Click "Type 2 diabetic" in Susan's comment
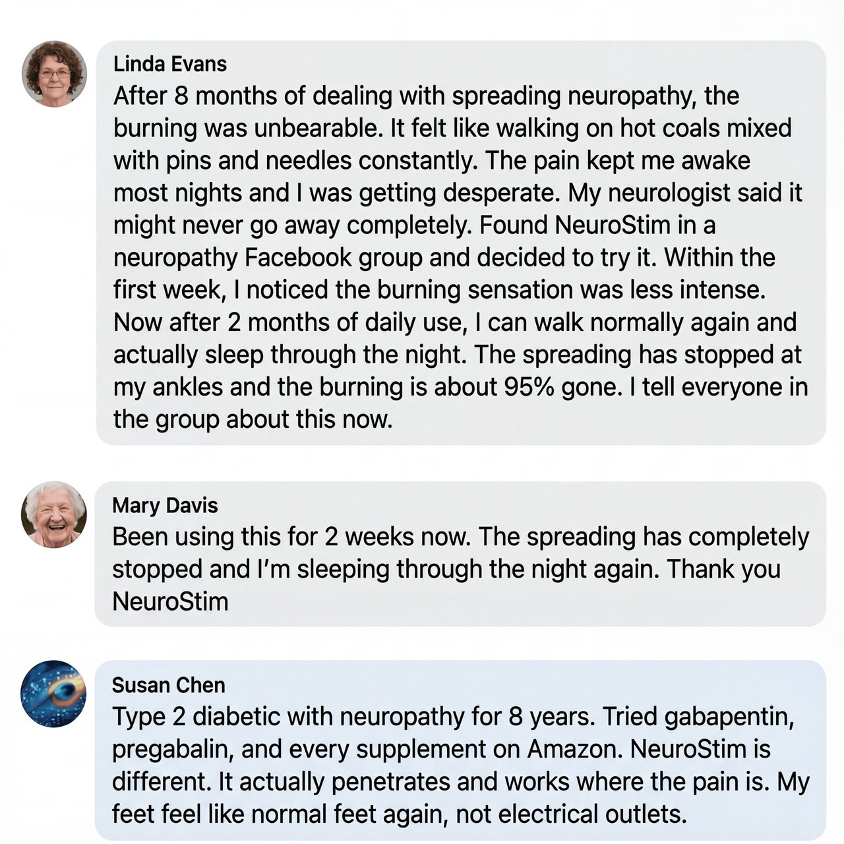This screenshot has height=844, width=844. click(x=195, y=717)
